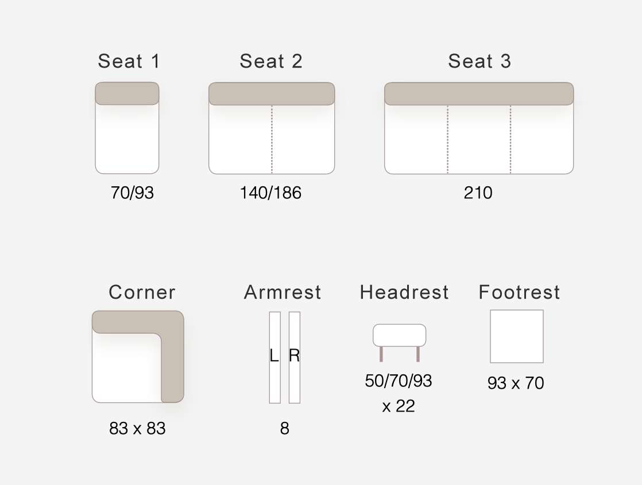Click the "Seat 1" heading

tap(129, 61)
